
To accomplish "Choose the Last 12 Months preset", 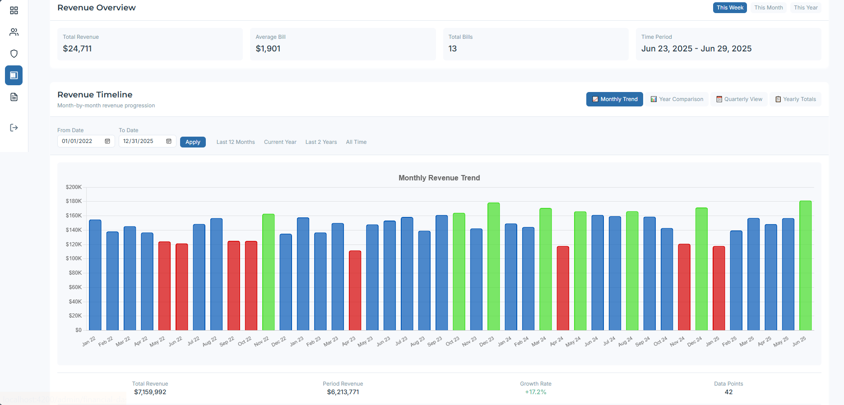I will tap(236, 142).
